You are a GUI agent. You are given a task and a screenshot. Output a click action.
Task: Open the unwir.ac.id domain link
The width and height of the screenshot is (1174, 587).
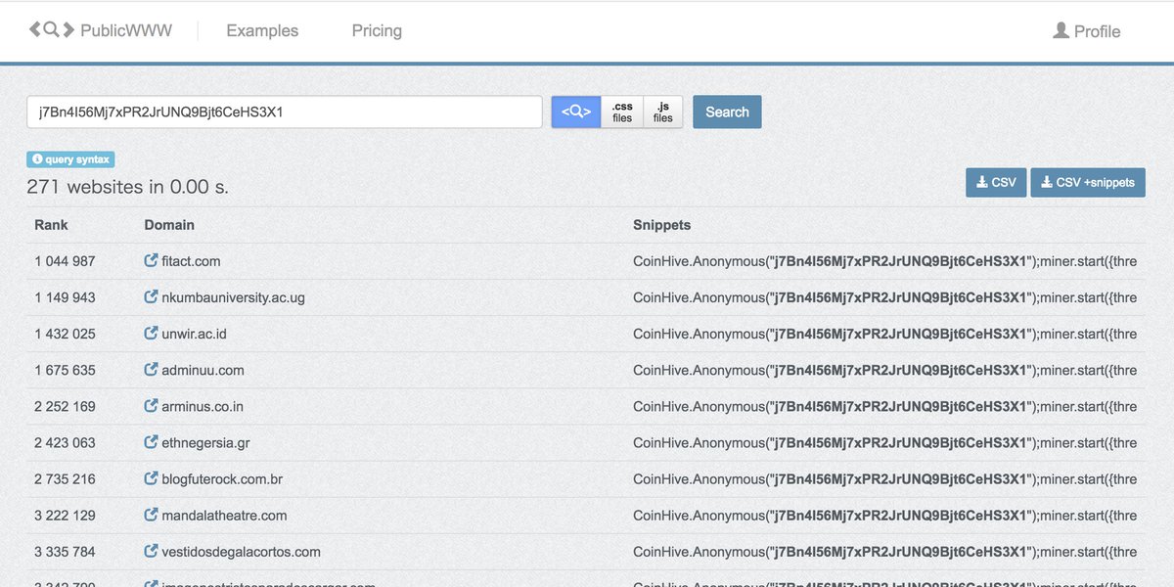[194, 334]
